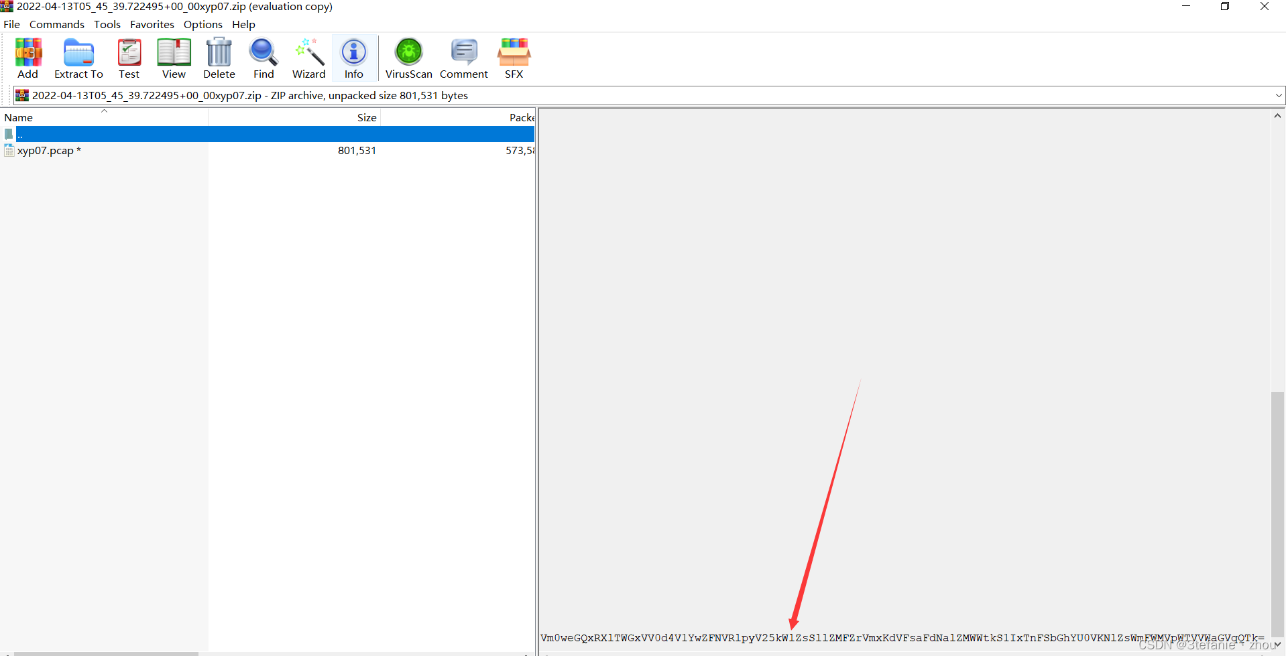The width and height of the screenshot is (1286, 656).
Task: Click the parent folder icon
Action: [9, 134]
